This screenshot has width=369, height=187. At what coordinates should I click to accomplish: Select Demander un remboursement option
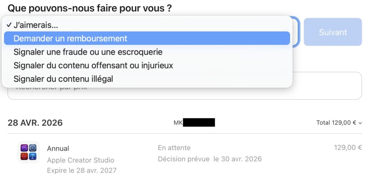pyautogui.click(x=70, y=38)
